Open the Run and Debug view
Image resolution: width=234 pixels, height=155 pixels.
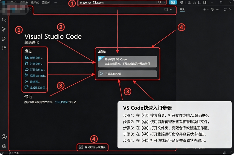coord(4,39)
